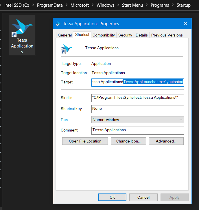Switch to Previous Versions tab
This screenshot has width=199, height=210.
tap(167, 35)
